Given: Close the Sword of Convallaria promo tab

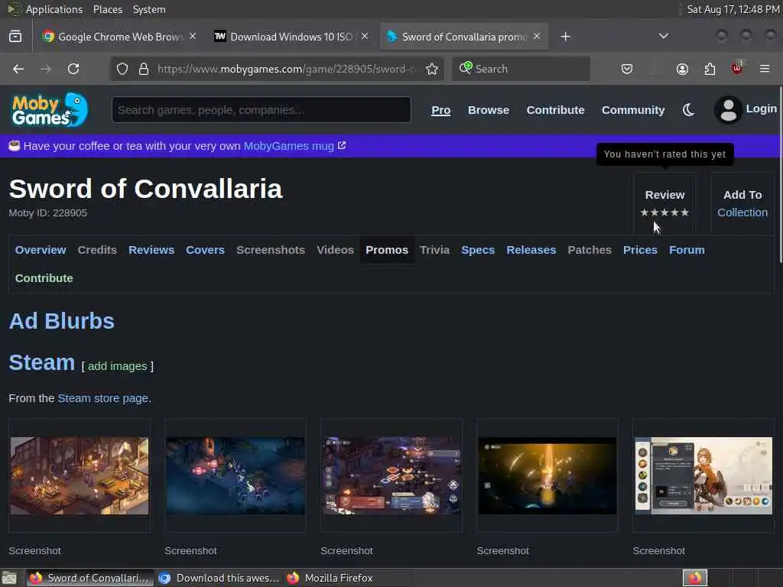Looking at the screenshot, I should [x=537, y=37].
